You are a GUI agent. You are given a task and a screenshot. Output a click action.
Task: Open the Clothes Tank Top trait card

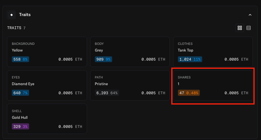[213, 52]
